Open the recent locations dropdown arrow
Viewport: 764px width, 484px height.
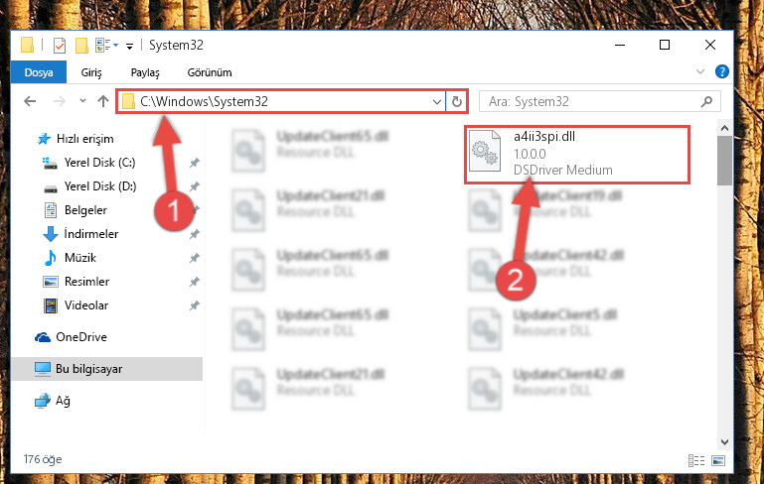82,101
